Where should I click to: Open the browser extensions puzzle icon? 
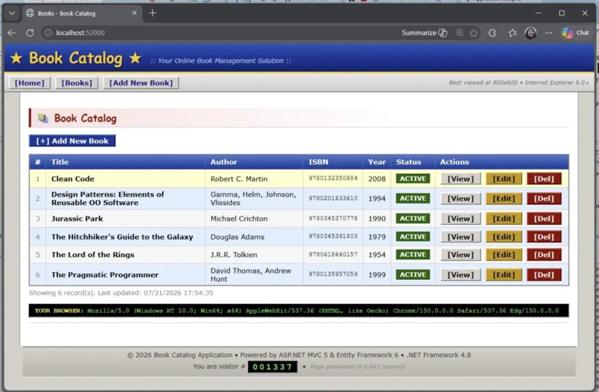[x=492, y=33]
